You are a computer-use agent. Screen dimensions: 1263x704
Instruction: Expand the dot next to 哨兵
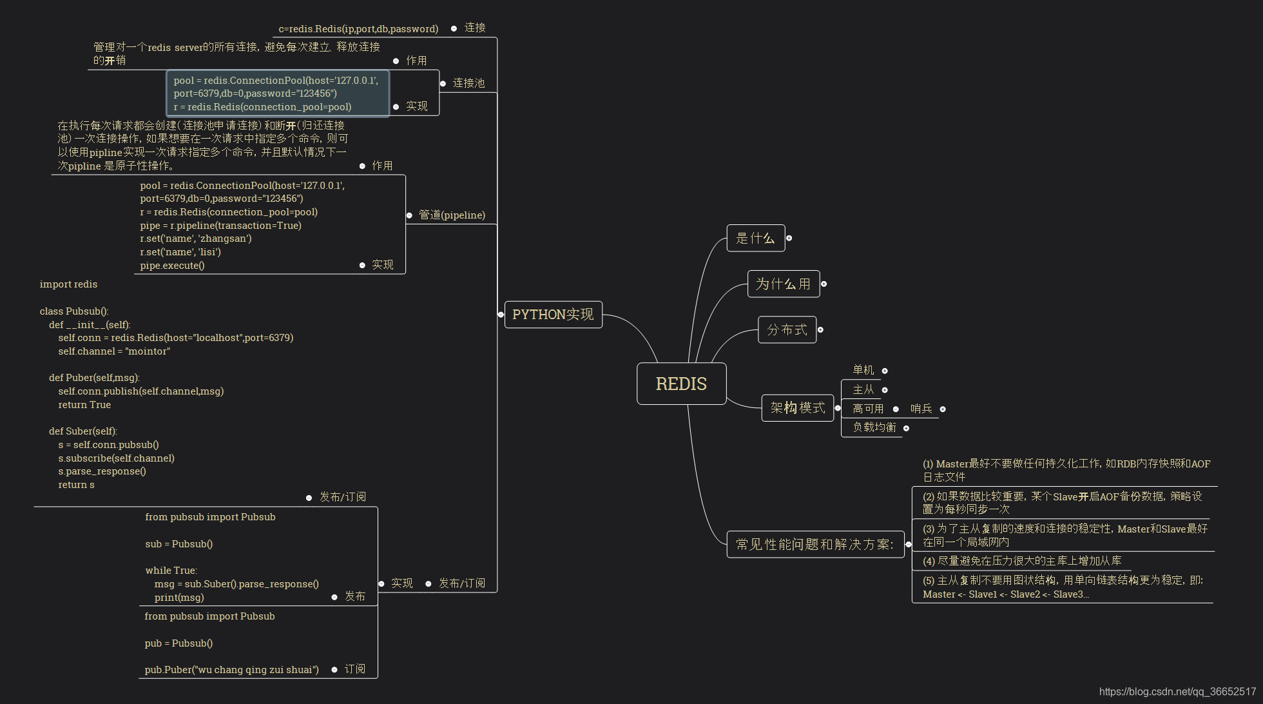[943, 409]
